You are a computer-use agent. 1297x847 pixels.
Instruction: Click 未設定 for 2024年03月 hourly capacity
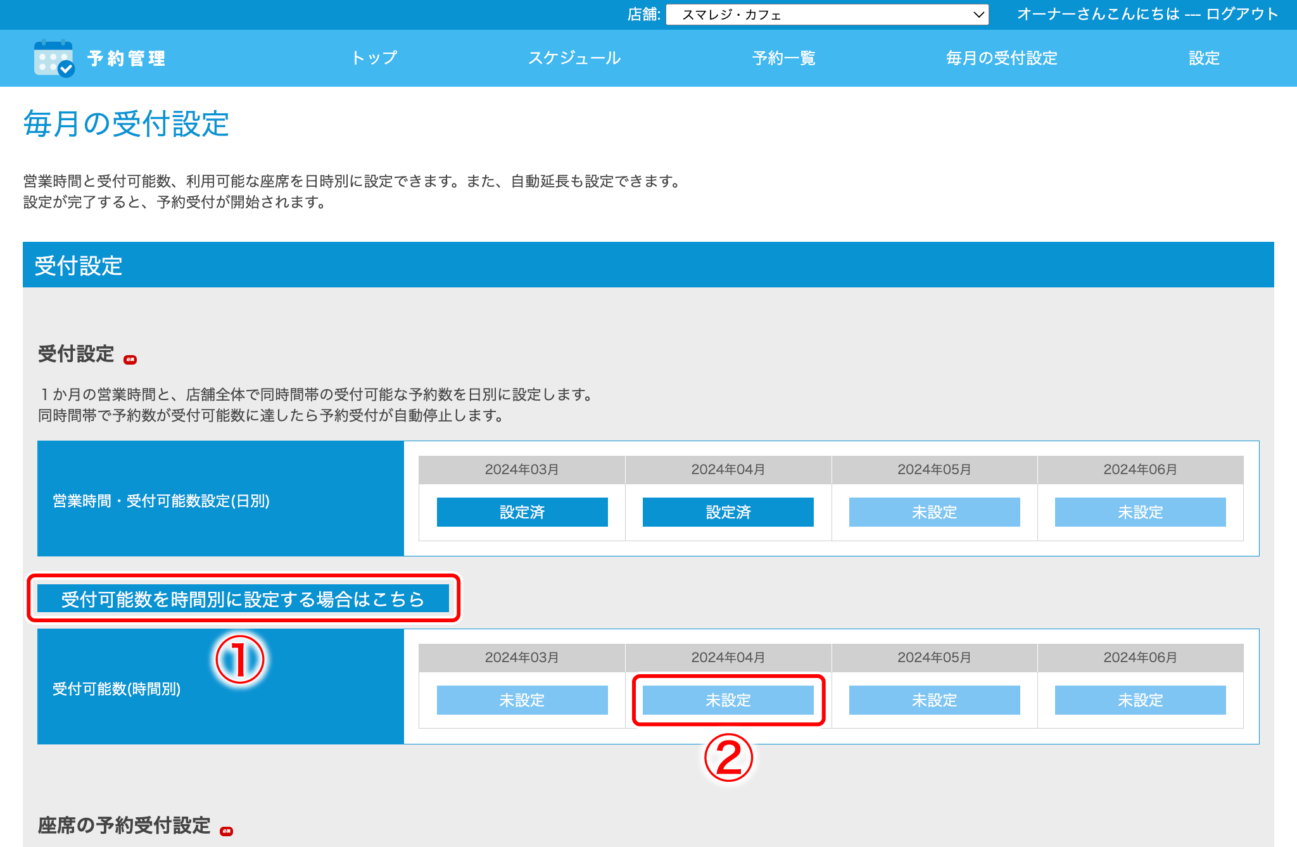click(521, 700)
